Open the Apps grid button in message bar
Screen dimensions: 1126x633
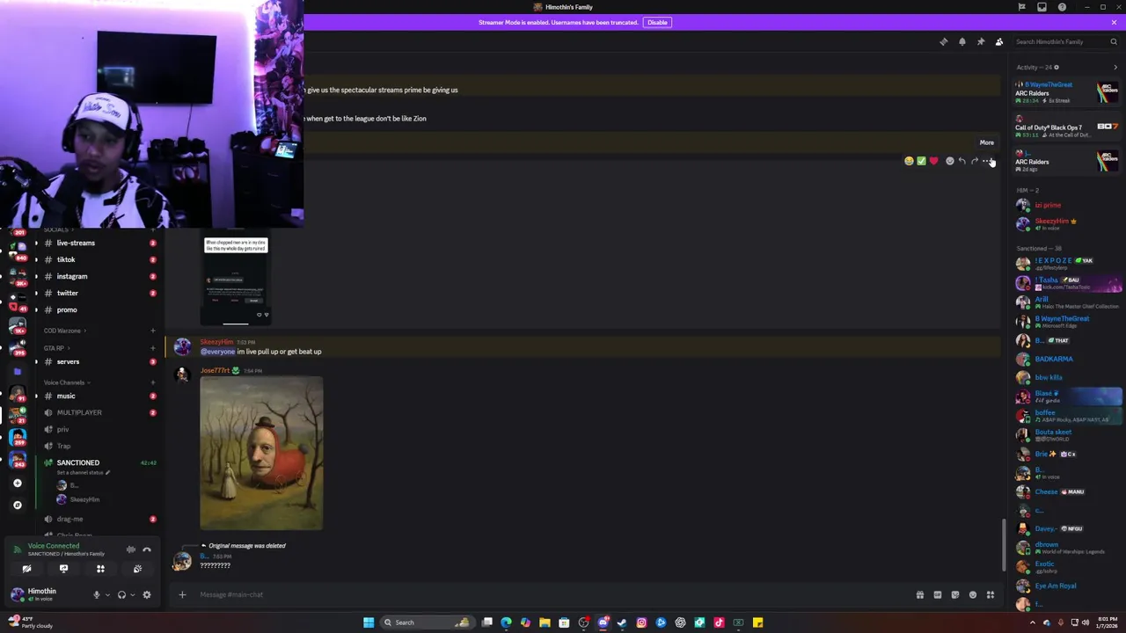click(990, 595)
